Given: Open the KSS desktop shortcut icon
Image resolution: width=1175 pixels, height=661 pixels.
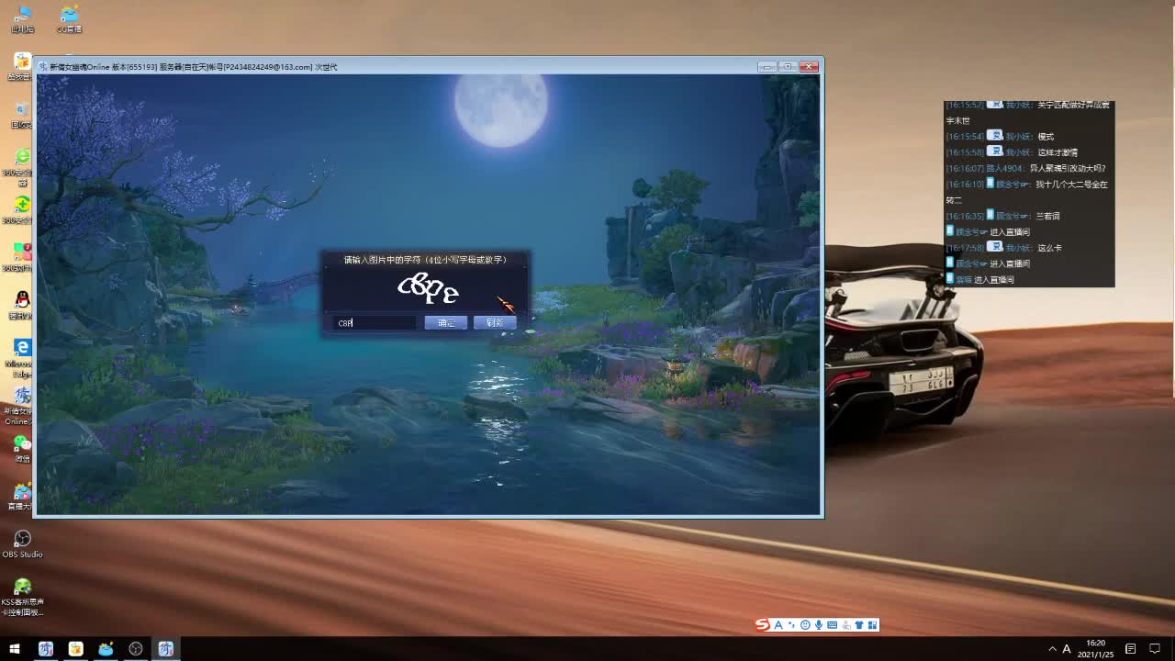Looking at the screenshot, I should [23, 597].
